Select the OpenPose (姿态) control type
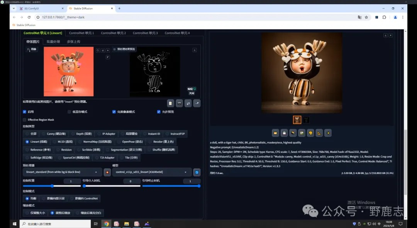This screenshot has height=228, width=417. tap(131, 142)
